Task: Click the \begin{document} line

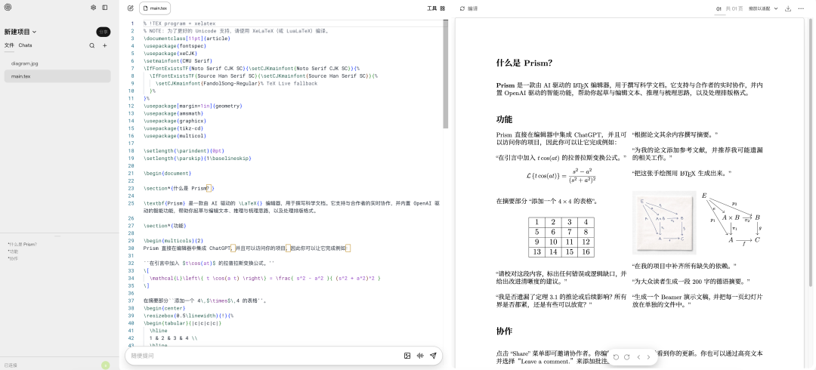Action: 168,173
